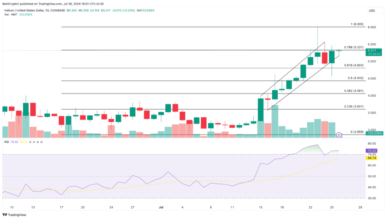Click the 0.5 (4.432) retracement label
This screenshot has width=387, height=219.
tap(356, 78)
